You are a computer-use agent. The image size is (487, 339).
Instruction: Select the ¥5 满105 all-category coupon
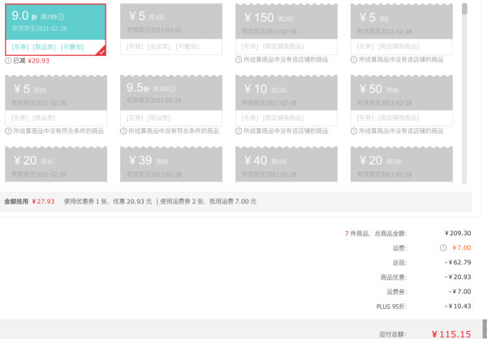[171, 29]
